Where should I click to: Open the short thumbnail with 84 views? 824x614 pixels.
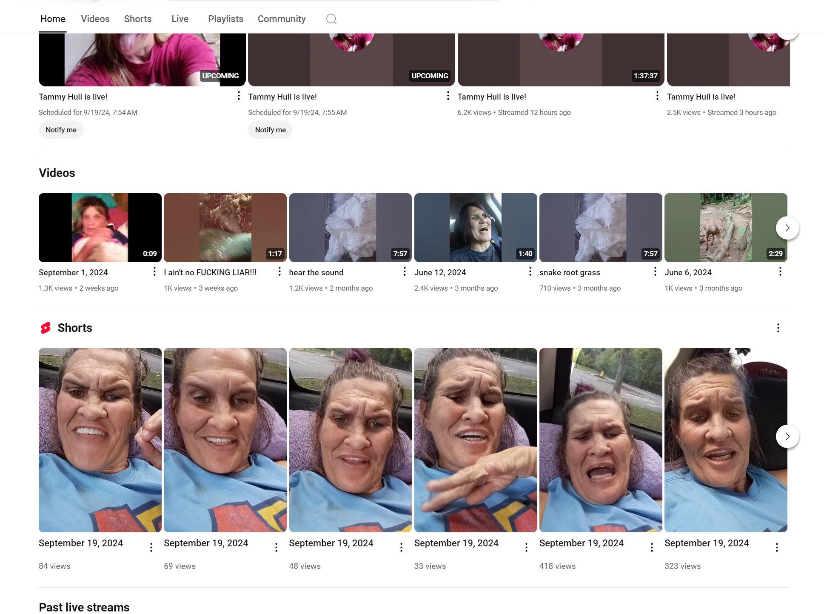click(100, 440)
